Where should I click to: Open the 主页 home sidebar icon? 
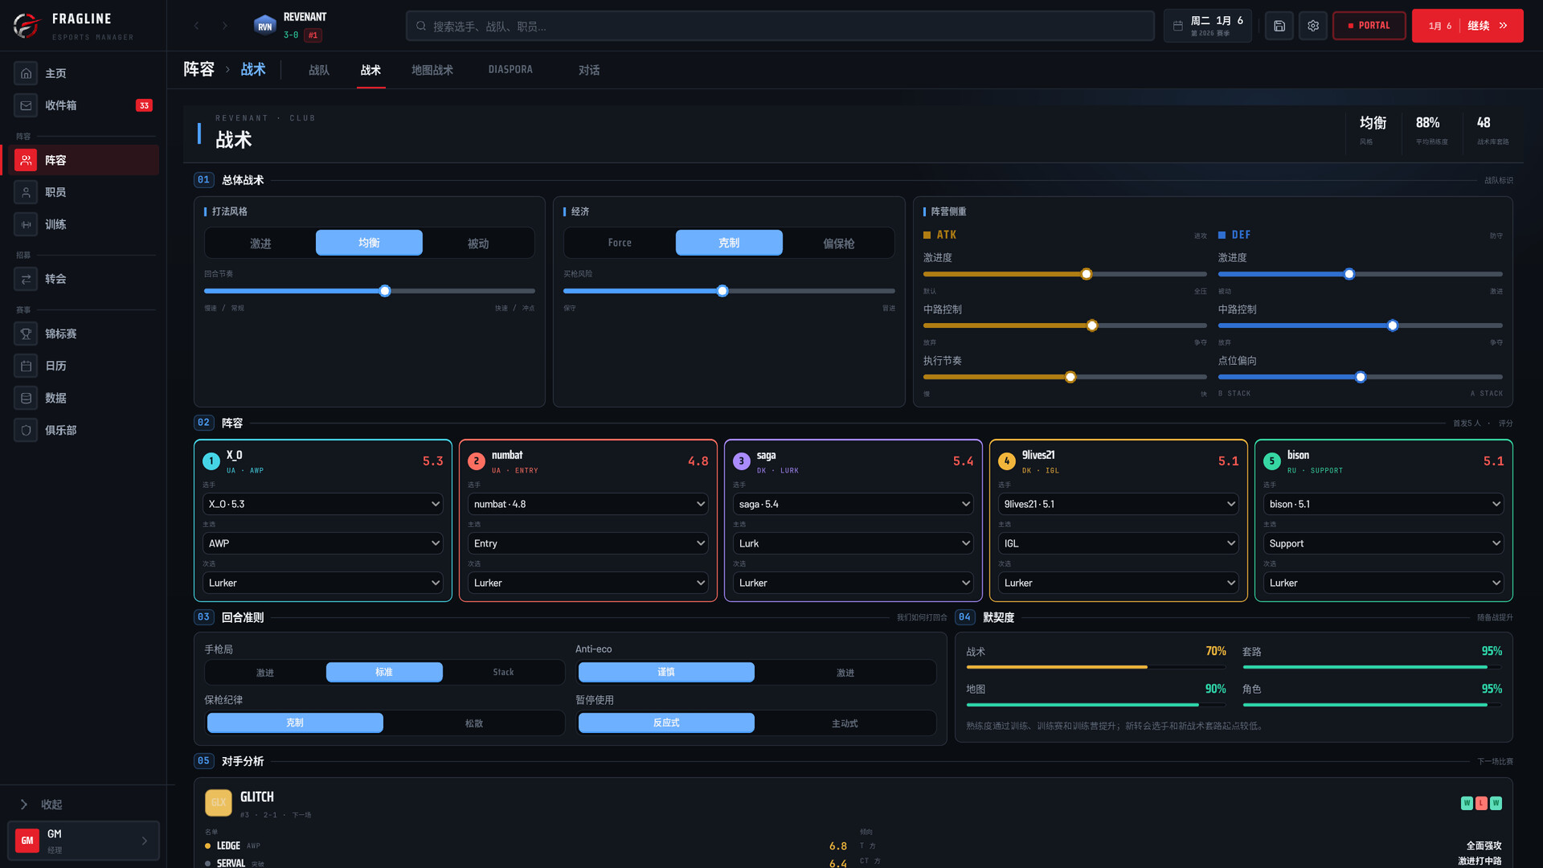(x=26, y=73)
